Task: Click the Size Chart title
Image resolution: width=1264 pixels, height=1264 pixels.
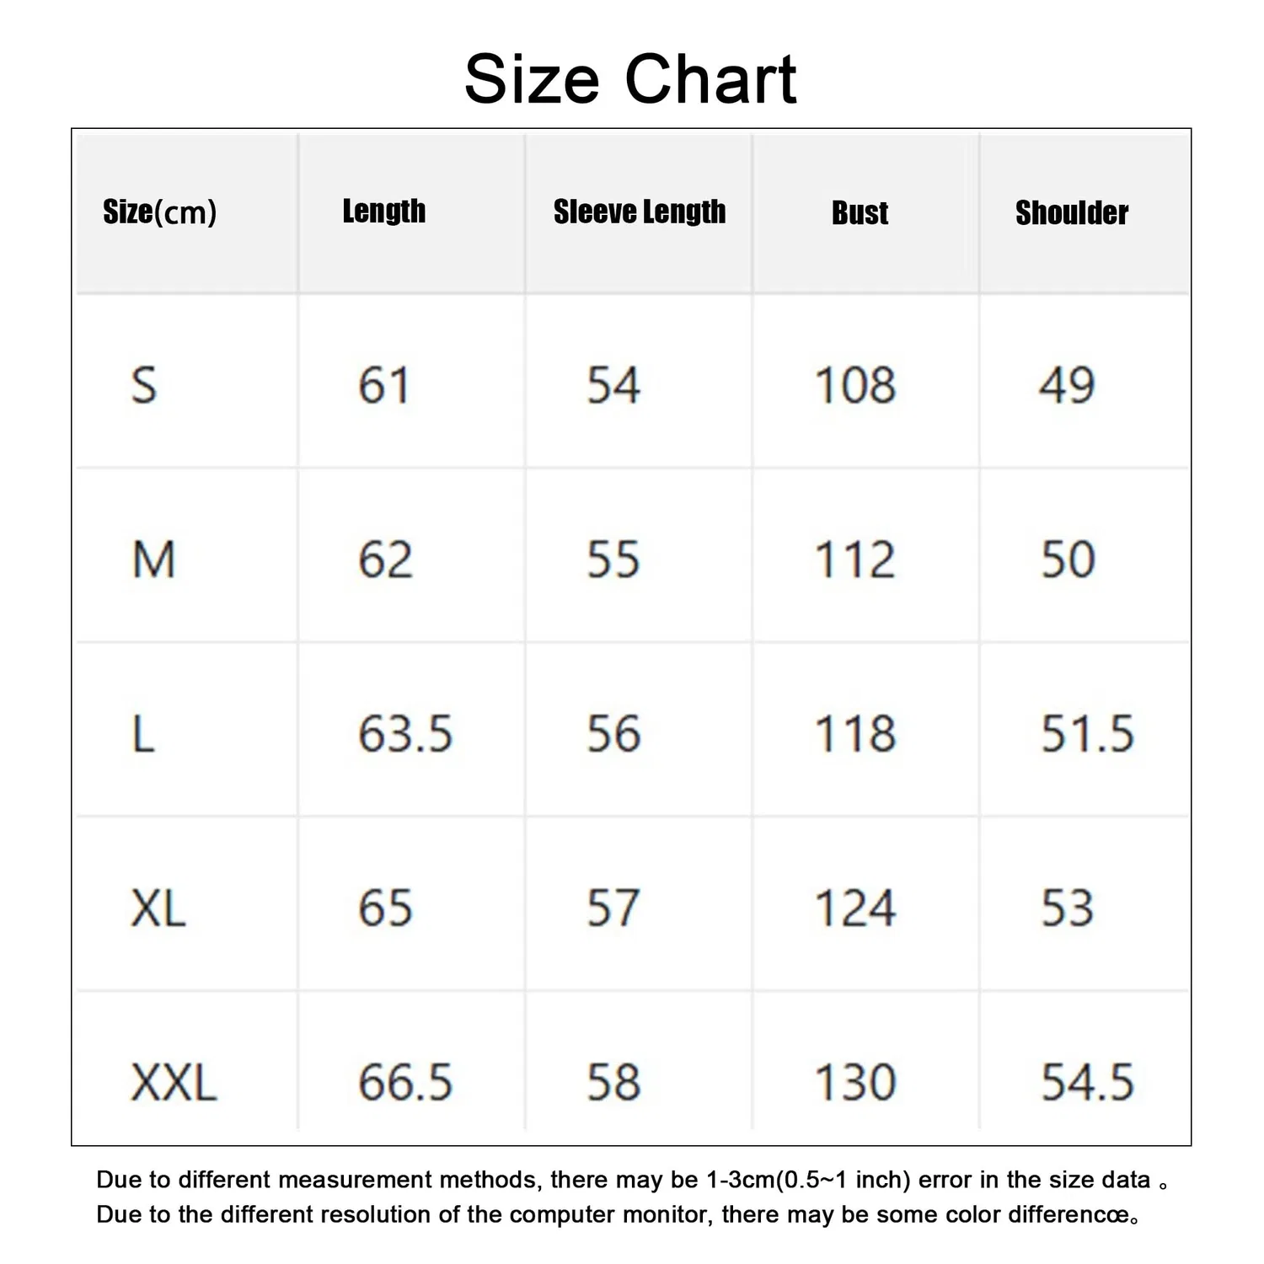Action: pyautogui.click(x=630, y=79)
